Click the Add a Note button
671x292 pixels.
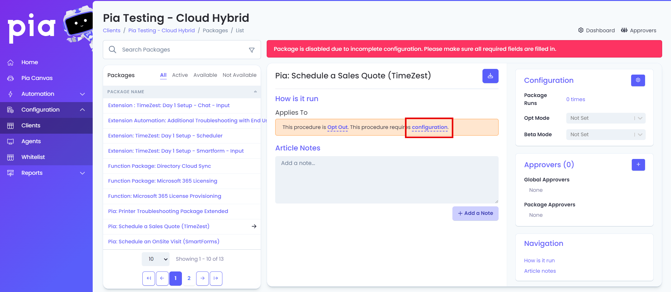pos(475,213)
